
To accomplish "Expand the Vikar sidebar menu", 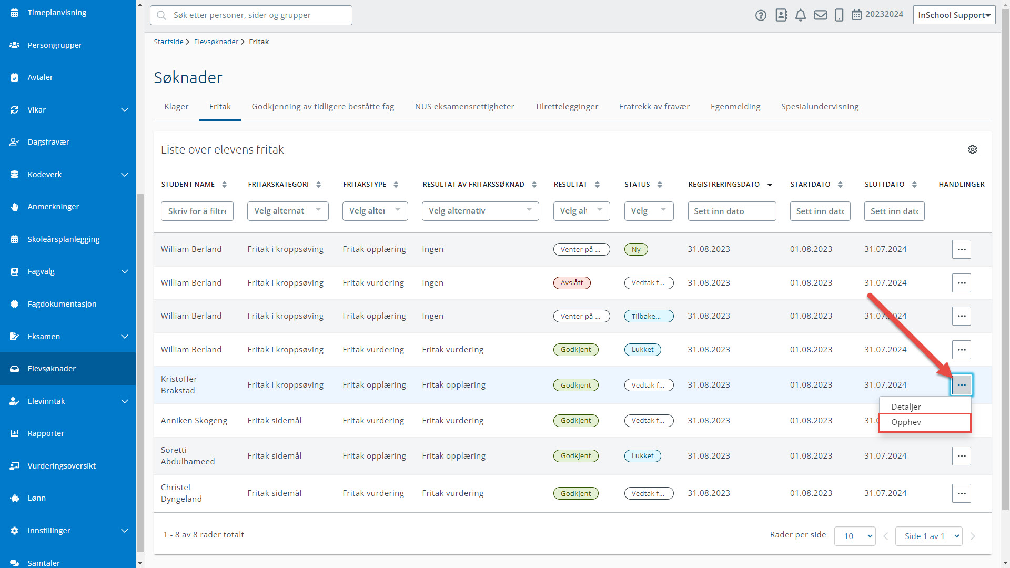I will click(125, 110).
